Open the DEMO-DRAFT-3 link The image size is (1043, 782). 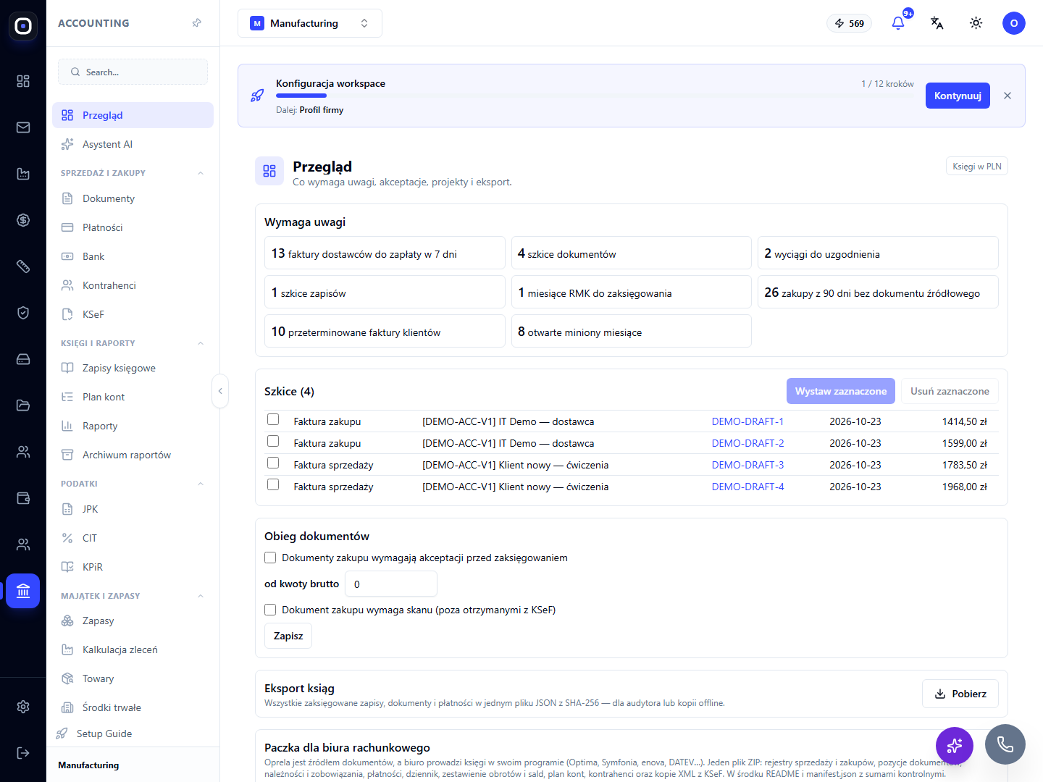tap(747, 465)
